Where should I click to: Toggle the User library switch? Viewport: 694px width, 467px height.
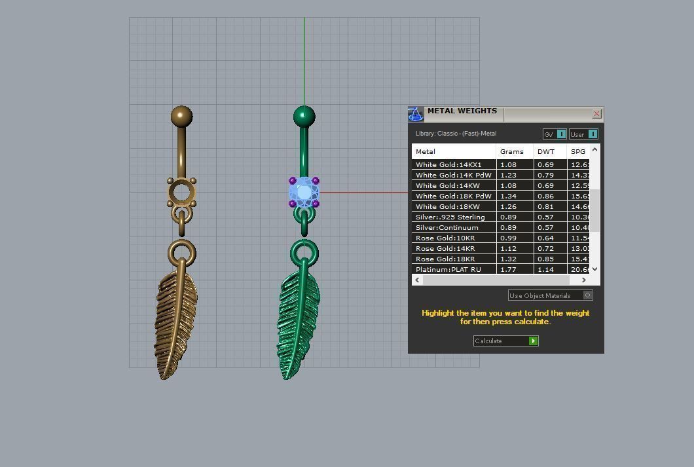point(584,134)
